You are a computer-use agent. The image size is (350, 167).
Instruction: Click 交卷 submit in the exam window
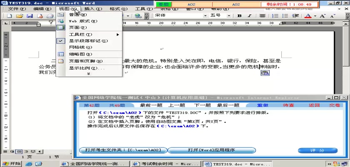(335, 105)
